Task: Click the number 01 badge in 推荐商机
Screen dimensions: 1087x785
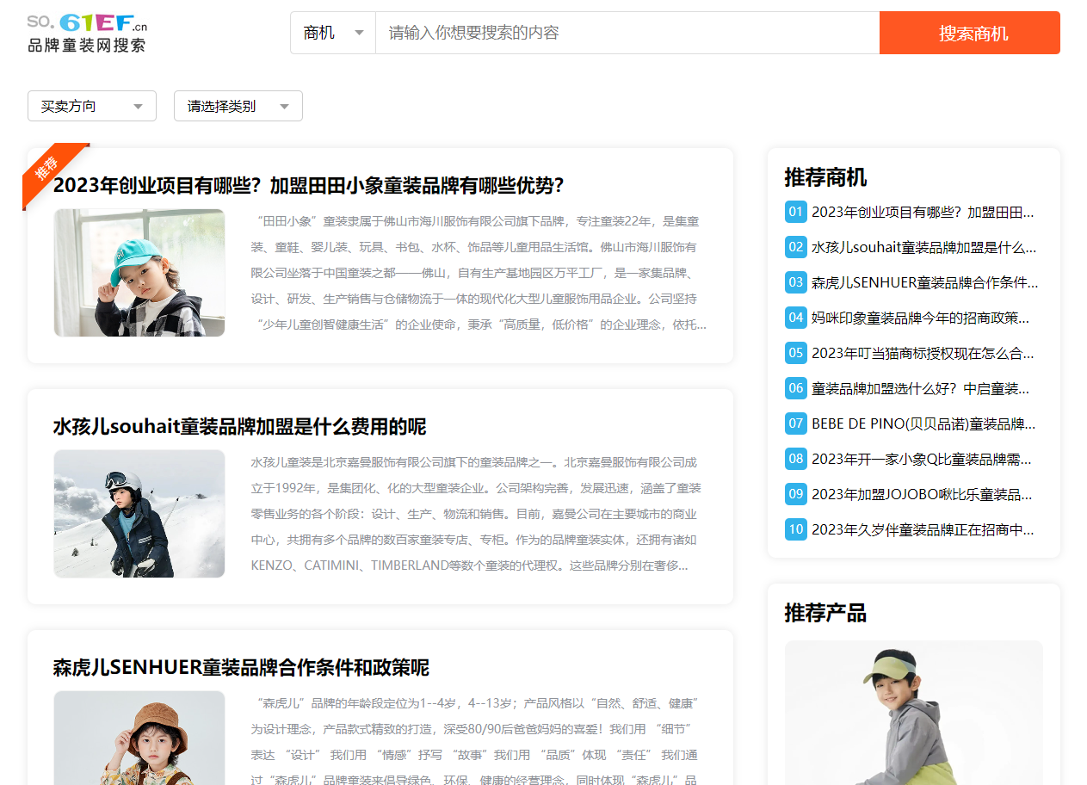Action: point(795,212)
